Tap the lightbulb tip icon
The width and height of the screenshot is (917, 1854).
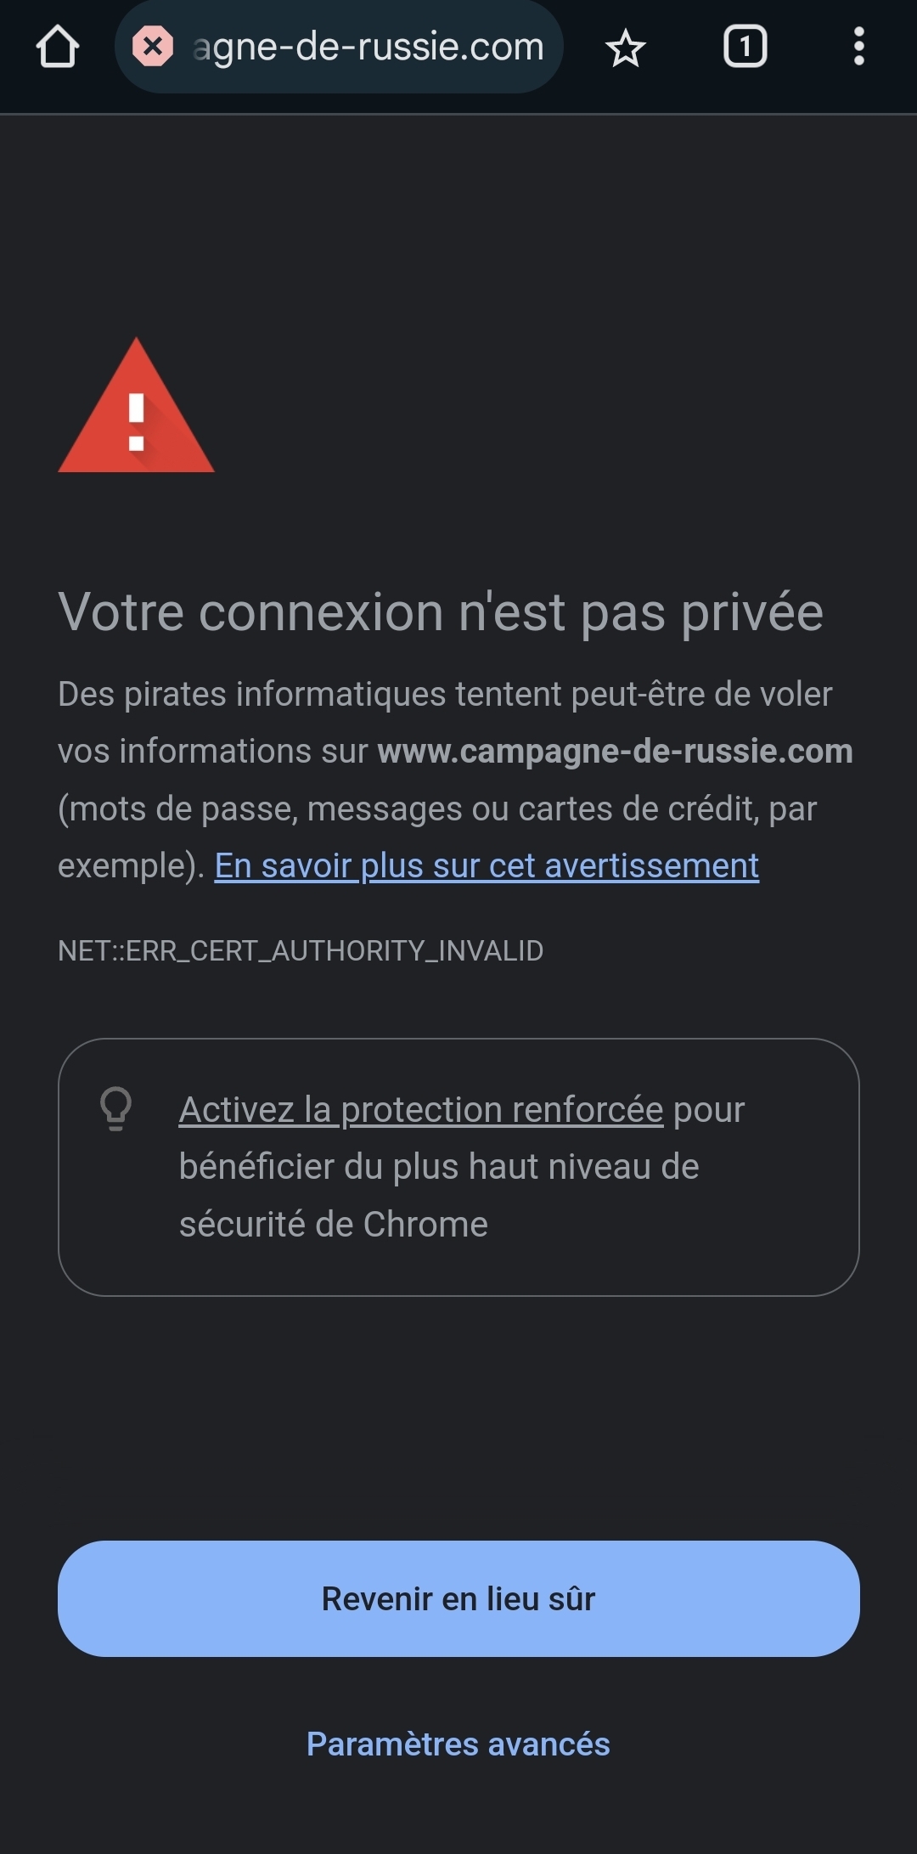click(x=116, y=1108)
